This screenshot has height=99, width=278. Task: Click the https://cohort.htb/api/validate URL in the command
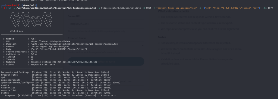(x=121, y=8)
